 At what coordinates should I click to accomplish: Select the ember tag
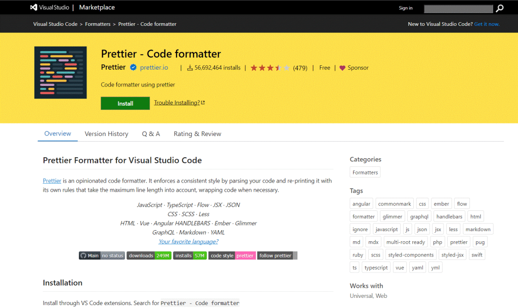coord(441,204)
